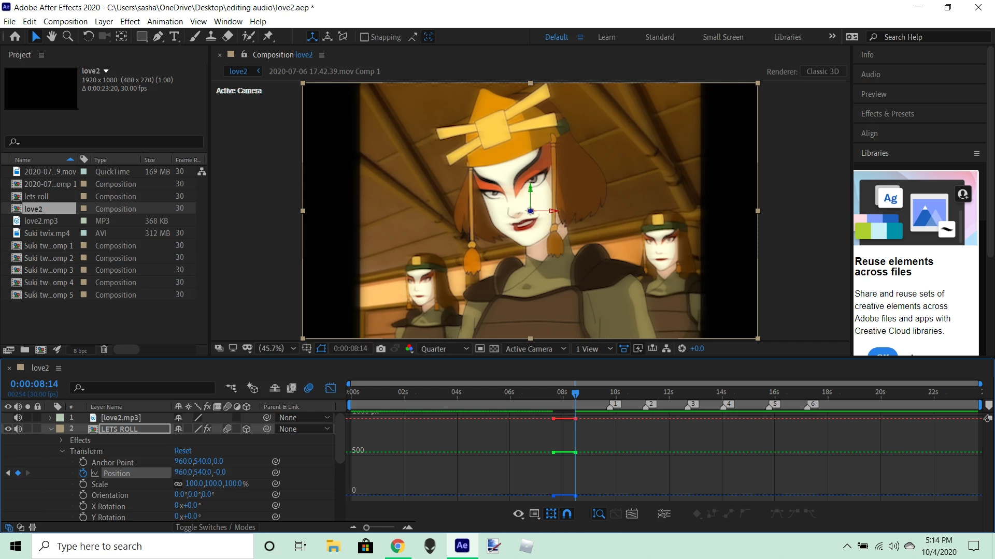Open Chrome from the taskbar

(397, 546)
